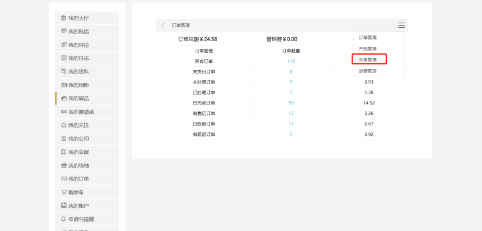482x231 pixels.
Task: Open the 17 count for 已取消订单
Action: coord(291,124)
